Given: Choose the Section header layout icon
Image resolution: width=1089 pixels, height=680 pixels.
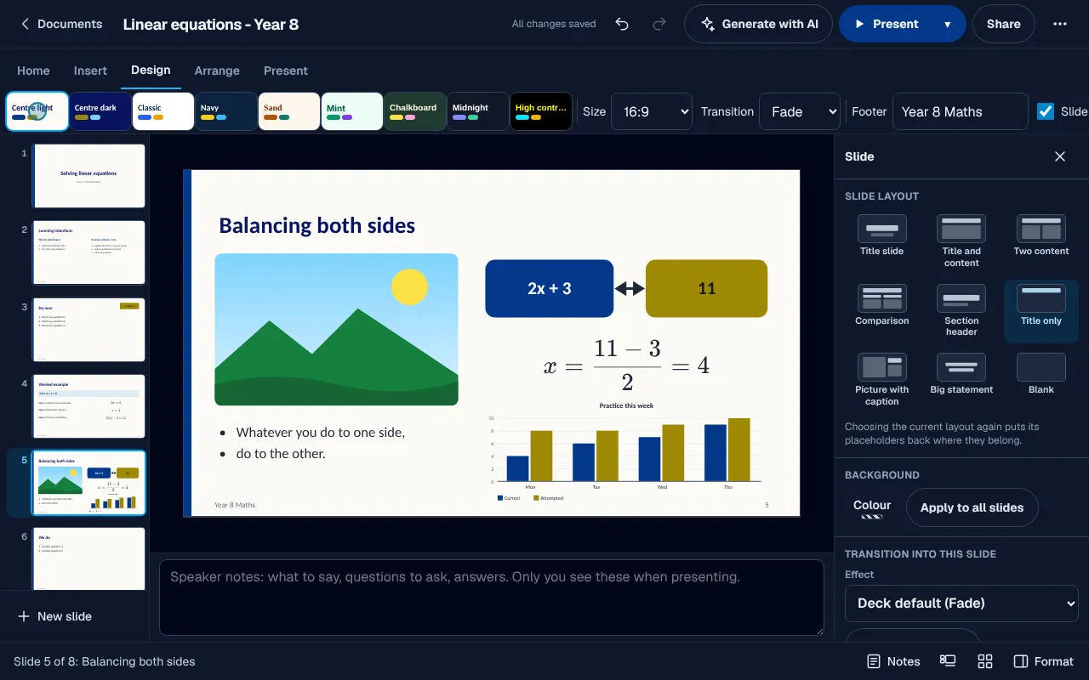Looking at the screenshot, I should 961,298.
